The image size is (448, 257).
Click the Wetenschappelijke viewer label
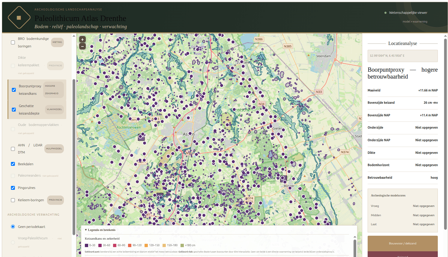pyautogui.click(x=408, y=13)
